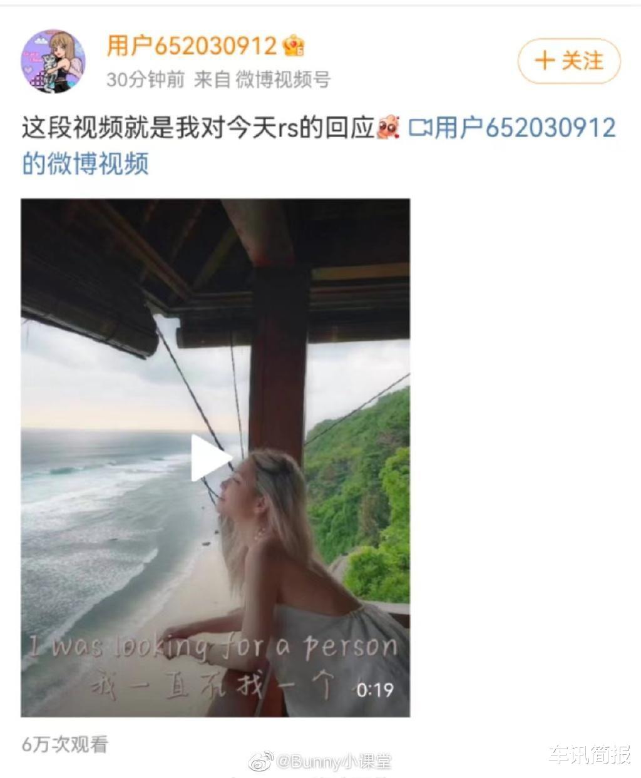The image size is (641, 778).
Task: Click the 0:19 duration label on the video
Action: coord(375,690)
